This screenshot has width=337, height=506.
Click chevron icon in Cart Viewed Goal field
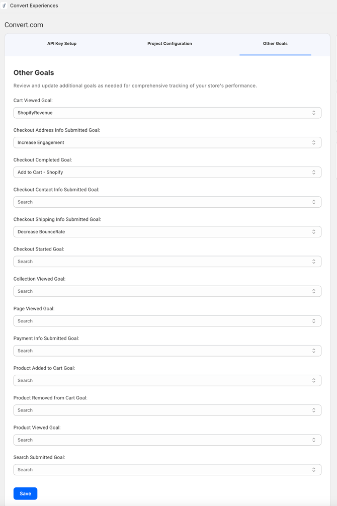[313, 113]
